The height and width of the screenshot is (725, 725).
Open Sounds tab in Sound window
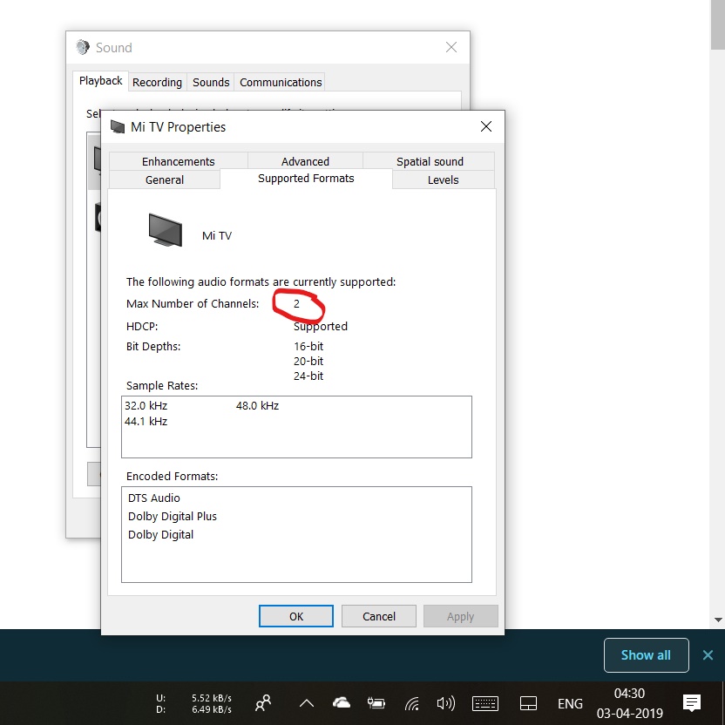pos(211,82)
